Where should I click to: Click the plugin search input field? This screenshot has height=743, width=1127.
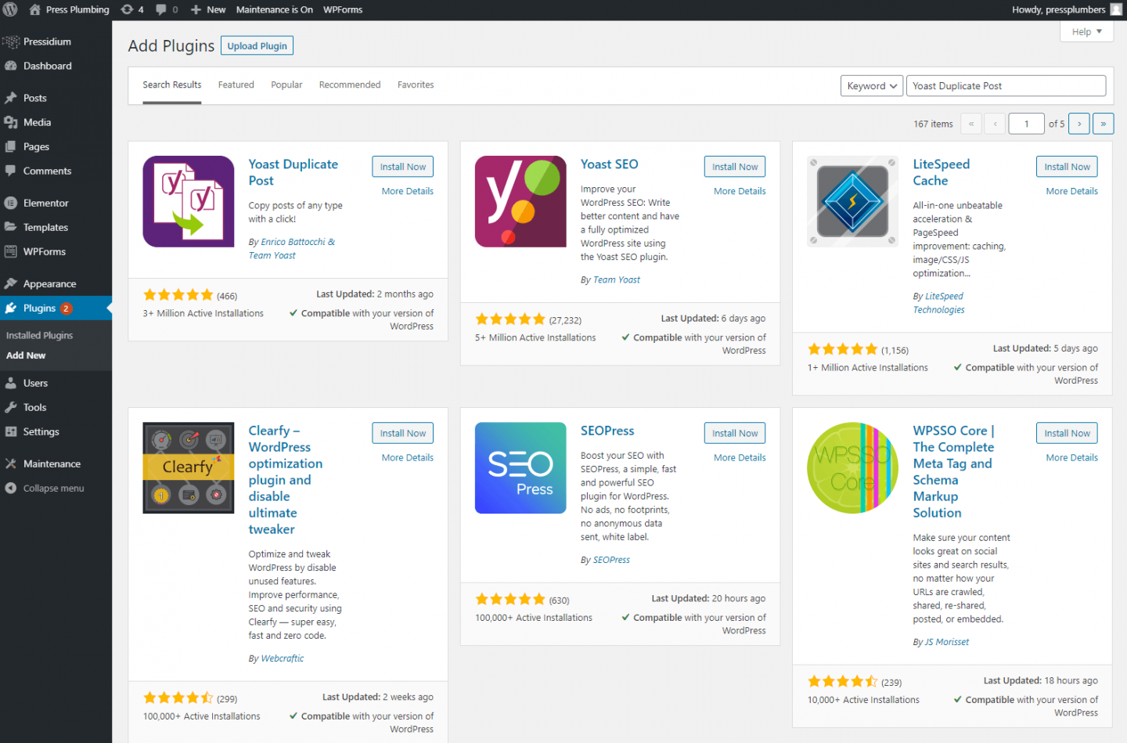(x=1006, y=86)
